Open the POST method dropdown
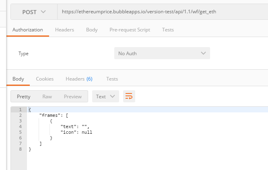268x170 pixels. (x=34, y=12)
